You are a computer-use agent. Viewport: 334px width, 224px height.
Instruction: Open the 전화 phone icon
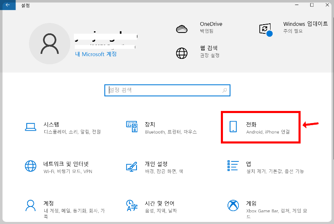tap(233, 126)
